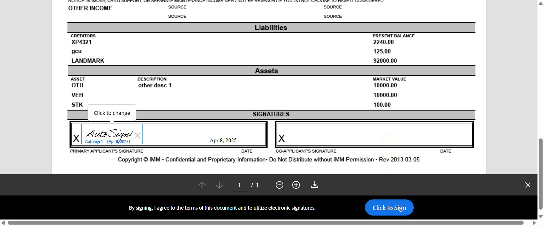Click the 'DESCRIPTION' column label
This screenshot has height=226, width=544.
(152, 79)
